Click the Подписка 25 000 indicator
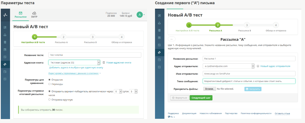The image size is (305, 123). click(x=111, y=14)
